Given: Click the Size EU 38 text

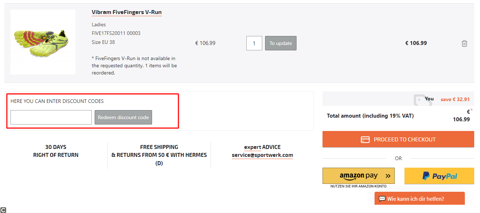Looking at the screenshot, I should [103, 42].
